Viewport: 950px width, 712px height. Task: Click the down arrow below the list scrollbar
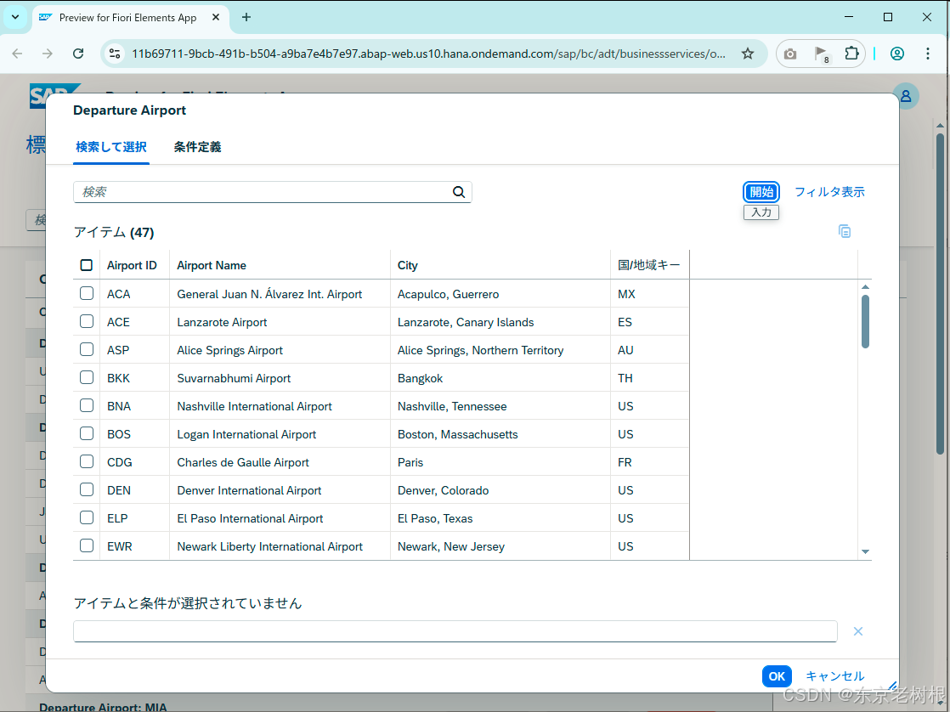pos(866,551)
